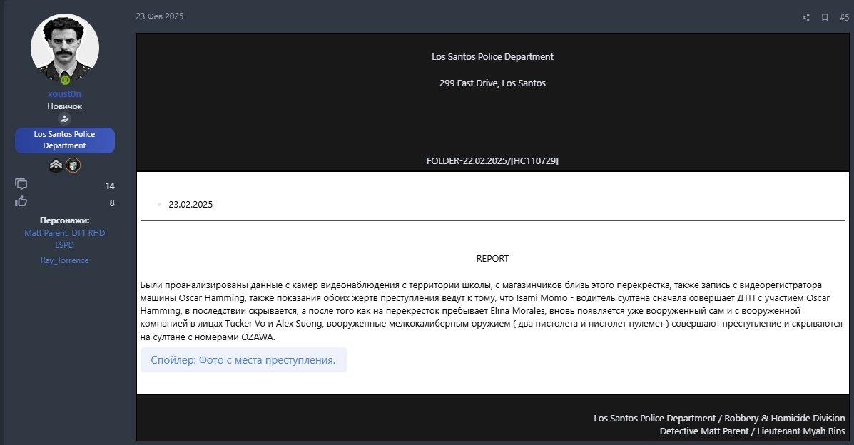Bookmark this post with the bookmark icon

[825, 17]
